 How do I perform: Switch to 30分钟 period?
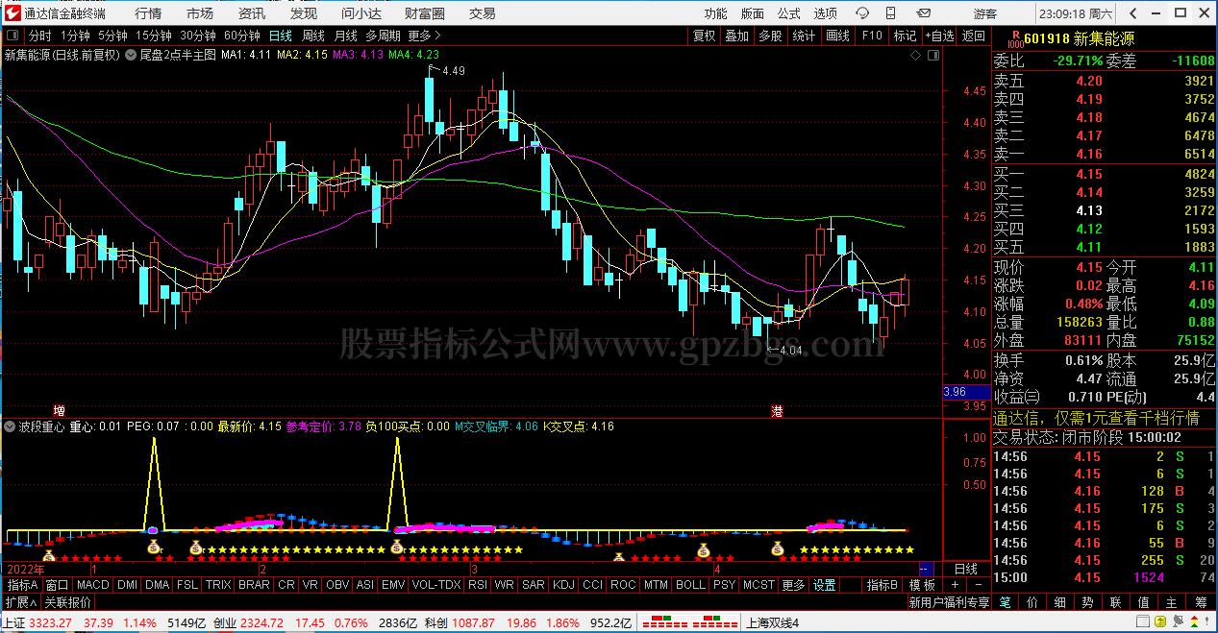click(x=198, y=36)
